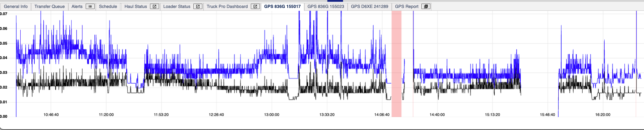Click the 14:06:40 time axis label

tap(382, 115)
